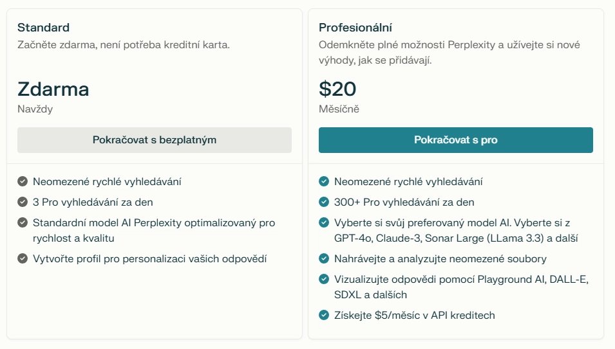Click checkmark icon next to 'Vytvořte profil pro personalizaci'

pos(23,259)
